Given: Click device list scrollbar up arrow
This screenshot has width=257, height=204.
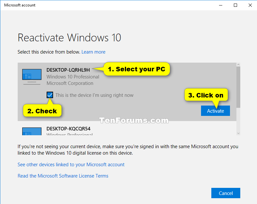Looking at the screenshot, I should [238, 65].
